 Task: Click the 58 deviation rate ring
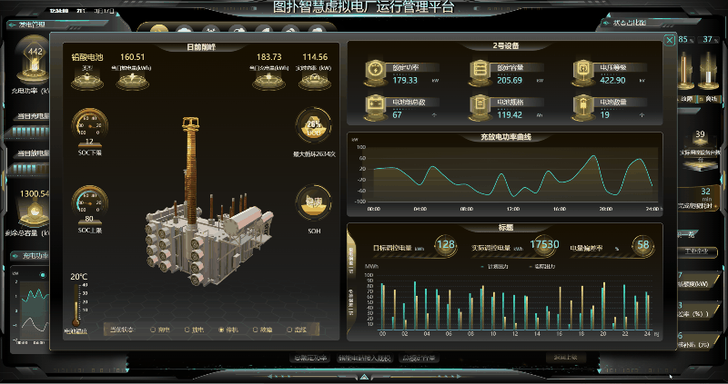click(643, 244)
